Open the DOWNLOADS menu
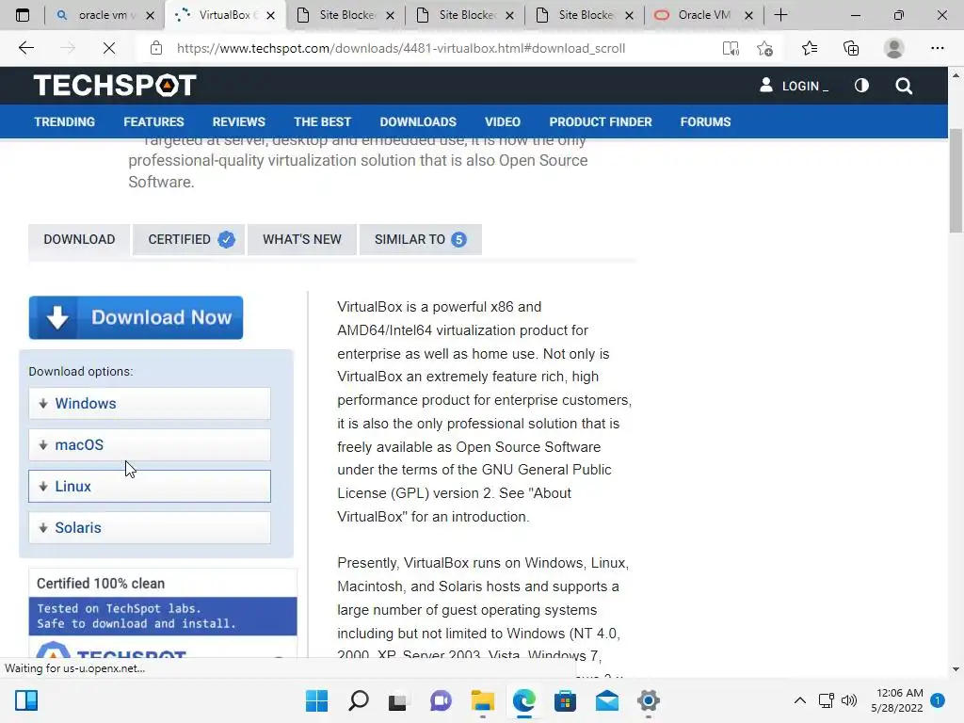This screenshot has width=964, height=723. click(x=418, y=121)
